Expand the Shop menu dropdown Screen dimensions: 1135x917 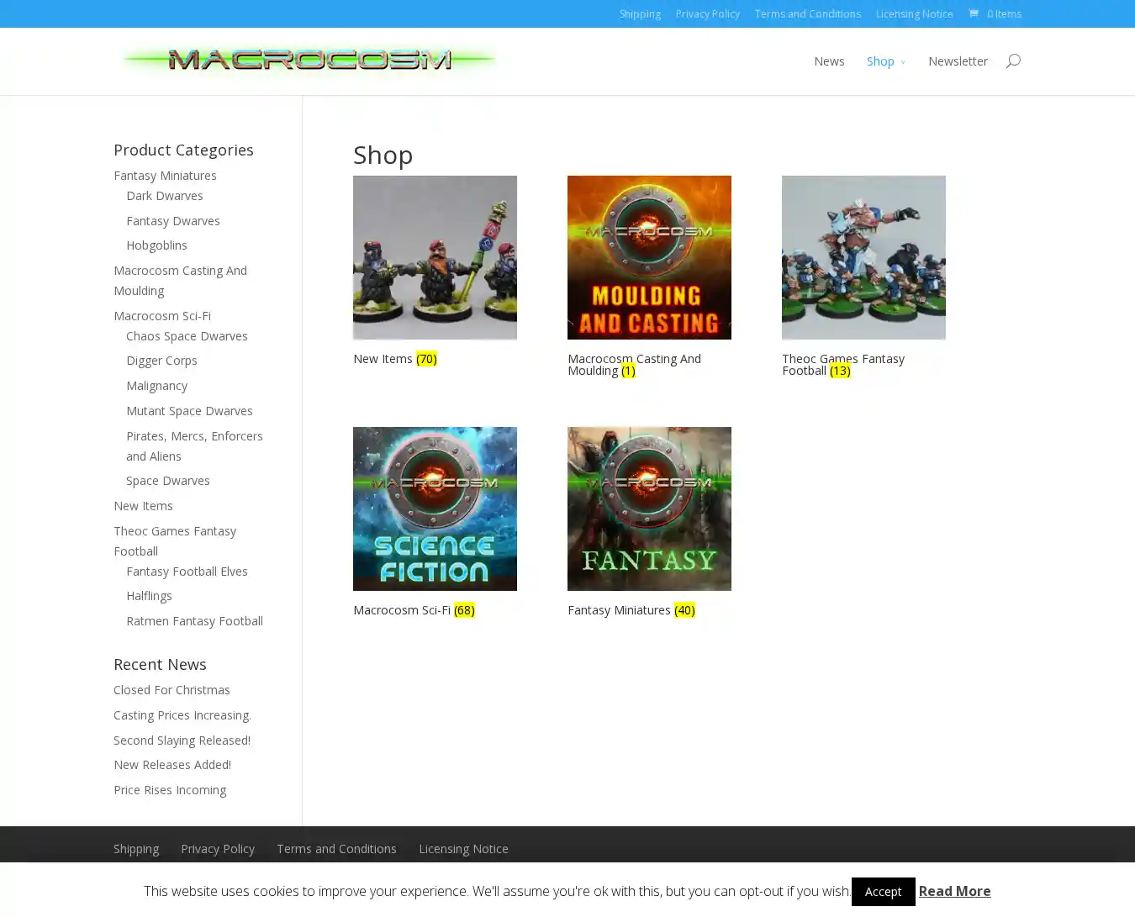[x=885, y=61]
